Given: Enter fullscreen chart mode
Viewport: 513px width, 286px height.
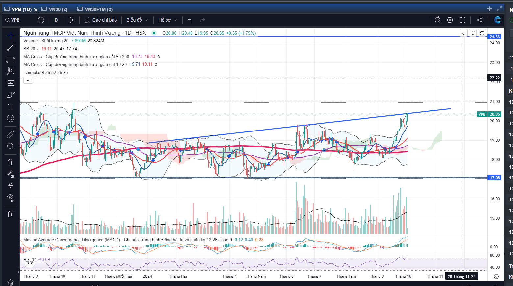Looking at the screenshot, I should coord(463,20).
